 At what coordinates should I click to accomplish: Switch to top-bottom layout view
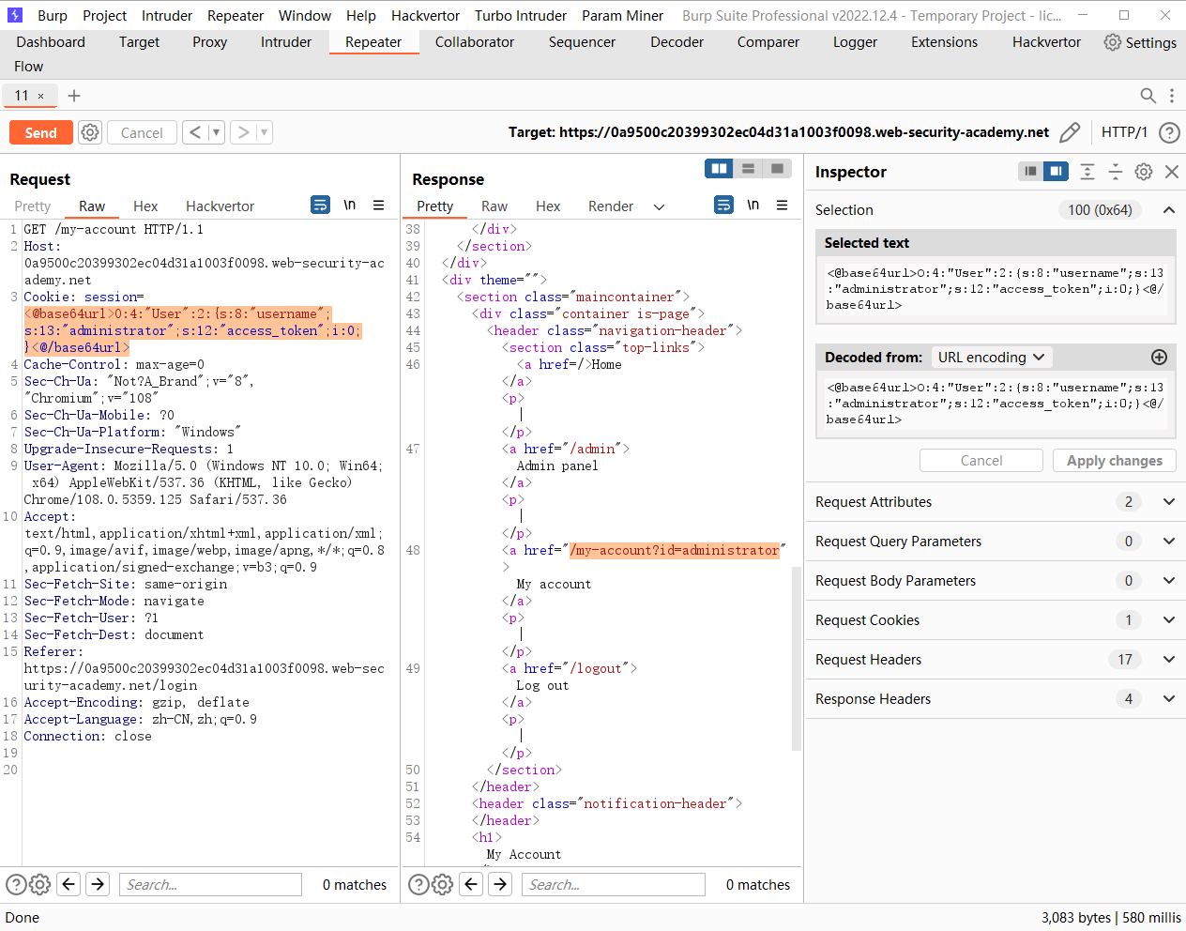click(749, 168)
